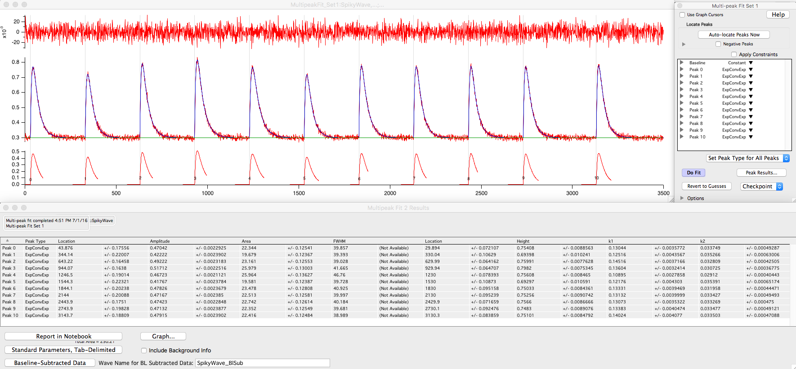This screenshot has width=796, height=369.
Task: Click the Peak 10 function type arrow icon
Action: point(751,137)
